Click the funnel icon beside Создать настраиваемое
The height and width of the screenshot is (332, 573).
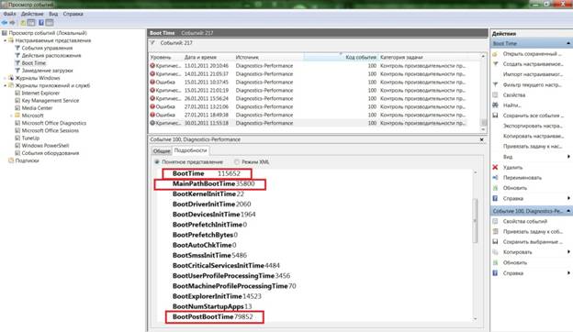pos(495,64)
